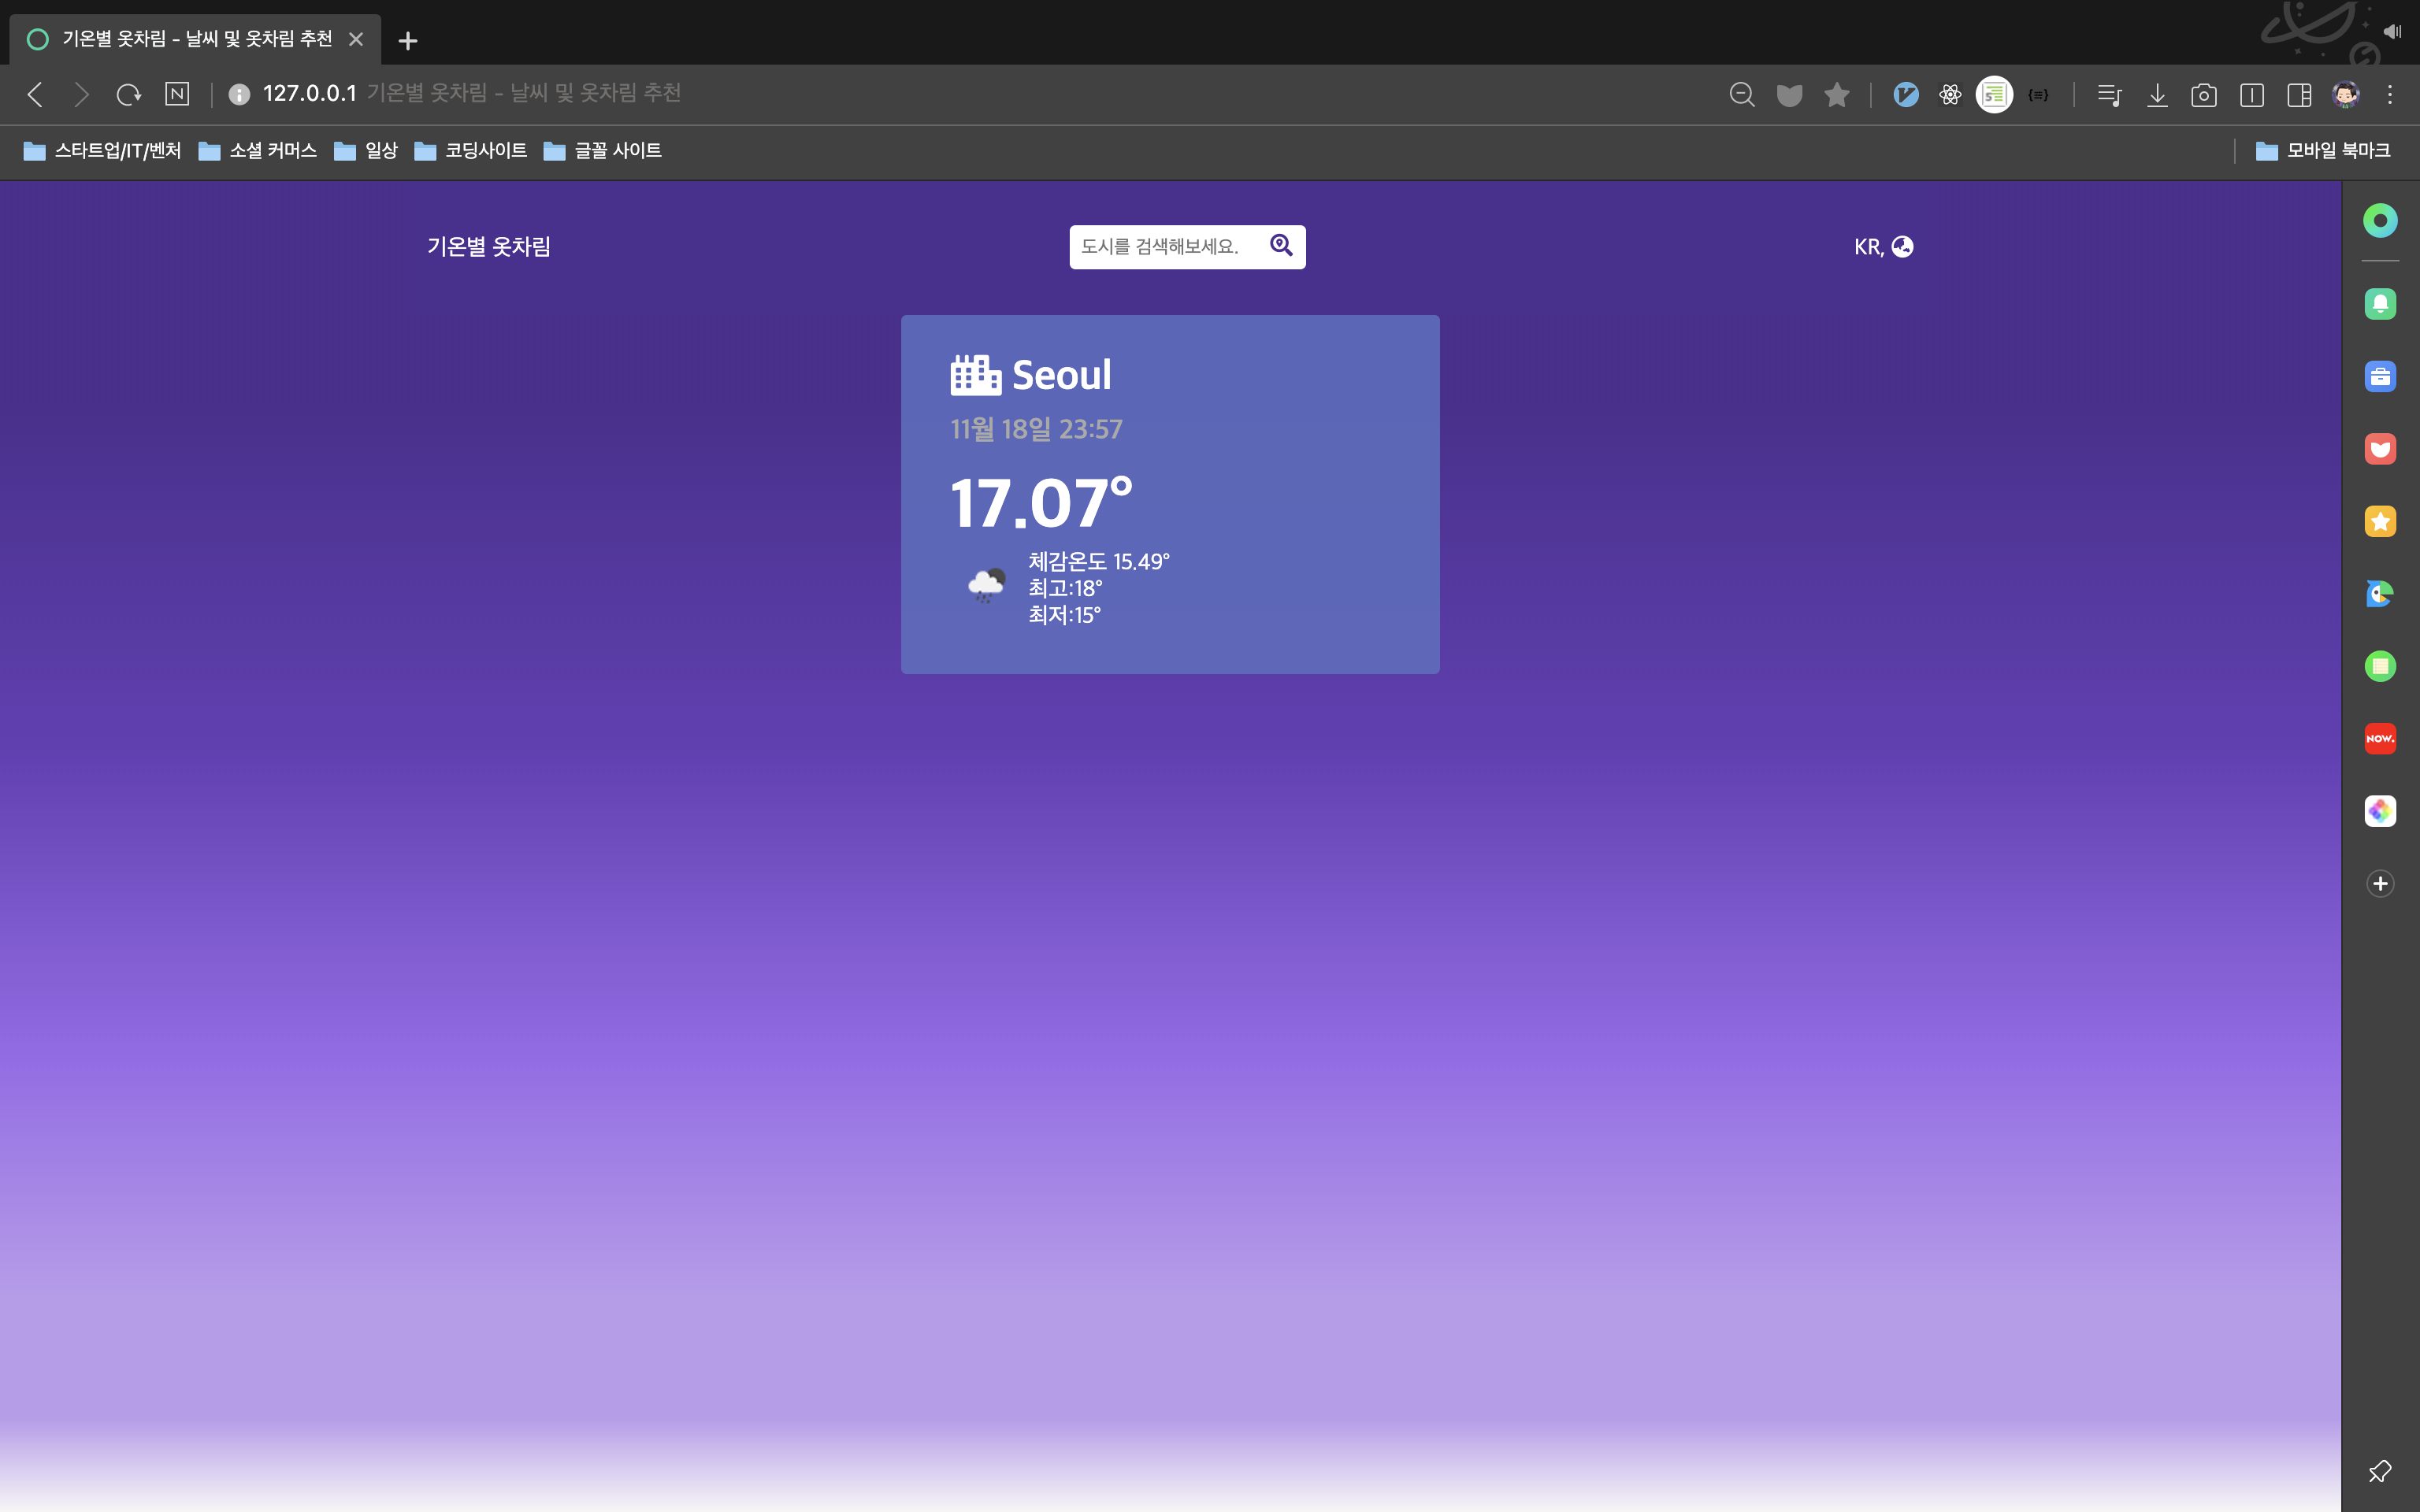Open React Developer Tools extension
This screenshot has height=1512, width=2420.
(1950, 95)
